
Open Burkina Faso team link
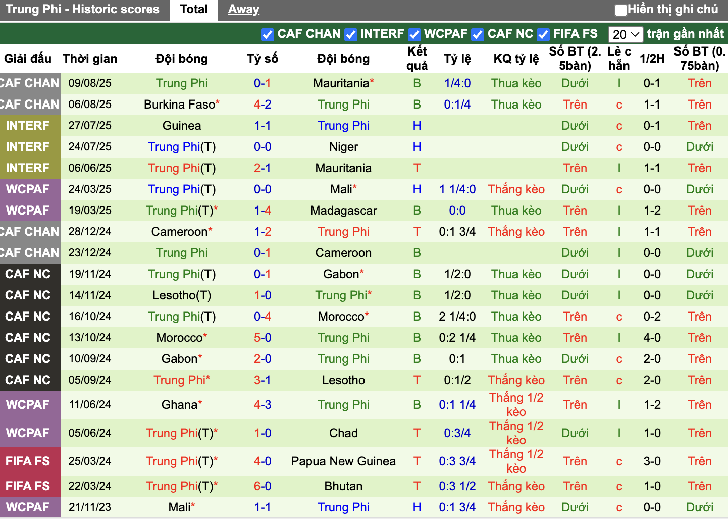point(179,105)
